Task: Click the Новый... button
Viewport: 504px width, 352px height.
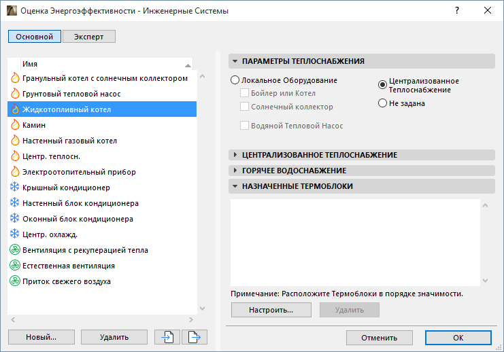Action: (x=41, y=337)
